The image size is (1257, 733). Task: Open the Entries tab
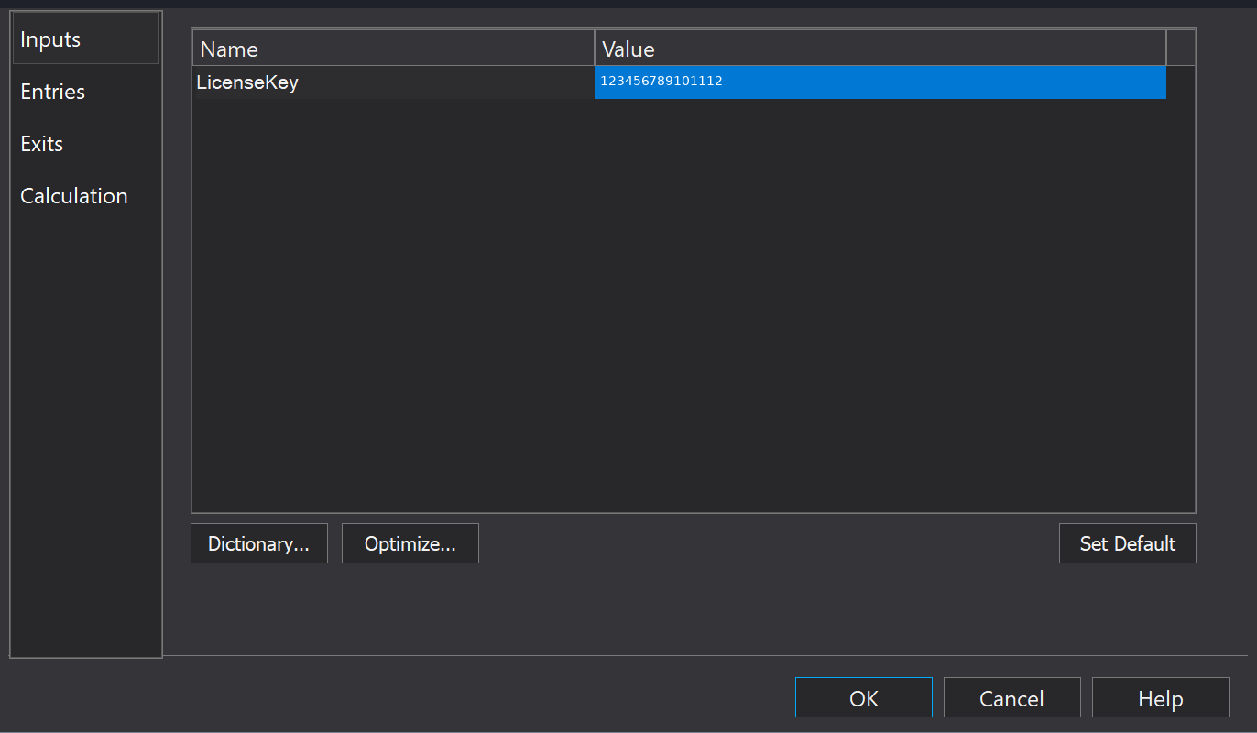click(x=86, y=92)
